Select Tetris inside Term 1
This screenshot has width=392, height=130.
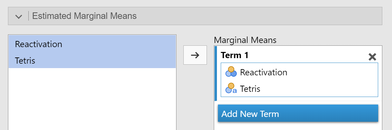(x=299, y=88)
